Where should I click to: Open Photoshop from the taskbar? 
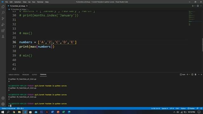tap(42, 112)
